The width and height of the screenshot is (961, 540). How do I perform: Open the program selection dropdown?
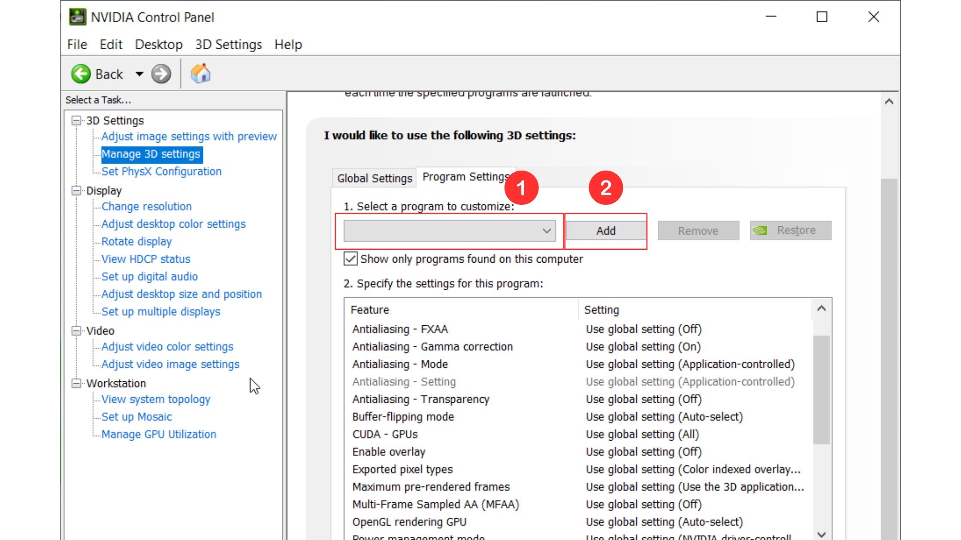click(450, 231)
